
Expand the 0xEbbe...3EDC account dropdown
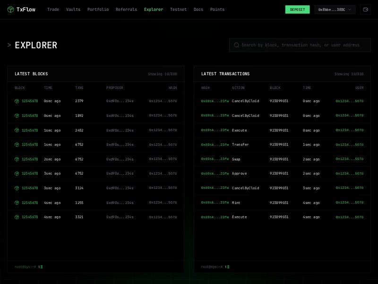334,9
